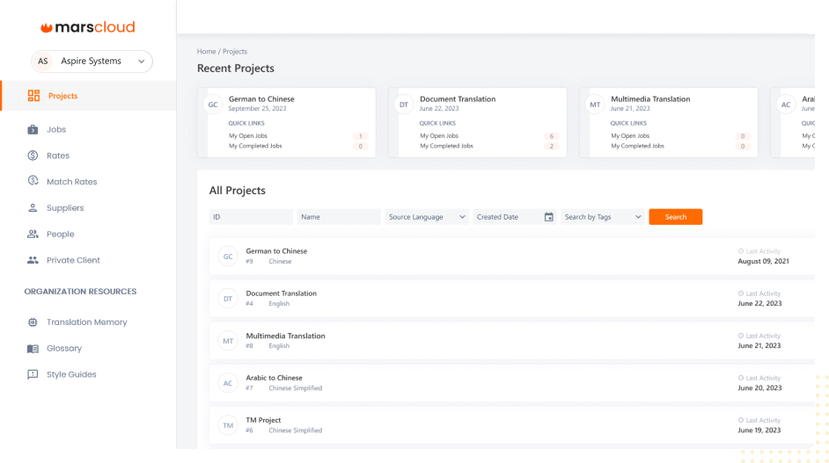Go to the People menu item

coord(60,235)
